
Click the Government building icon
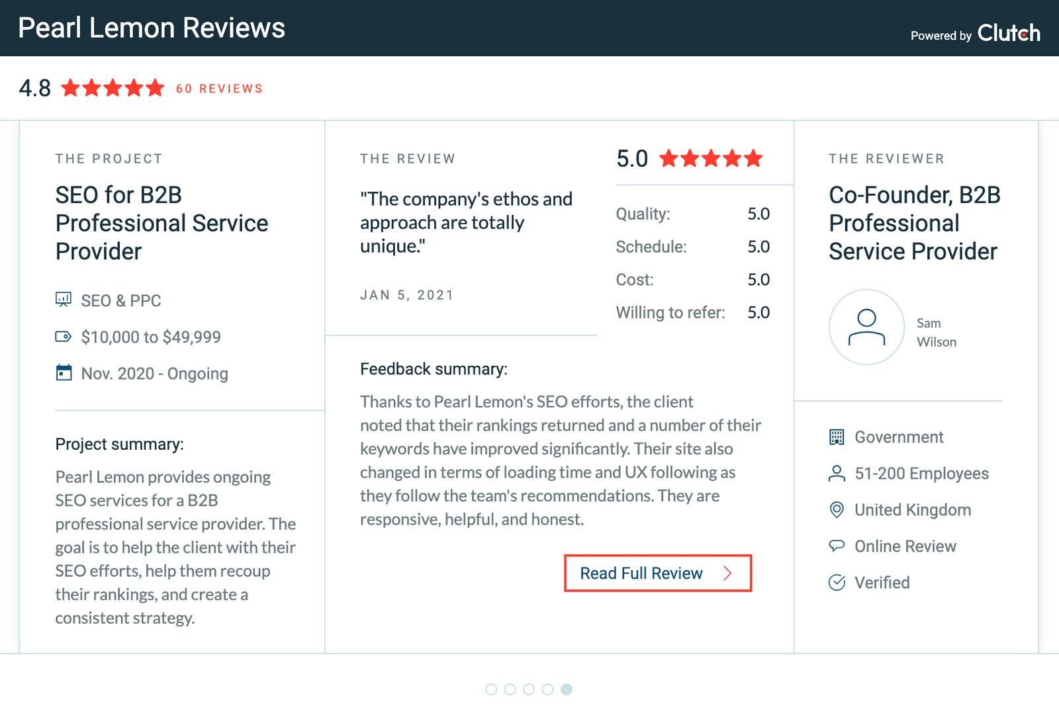(837, 437)
